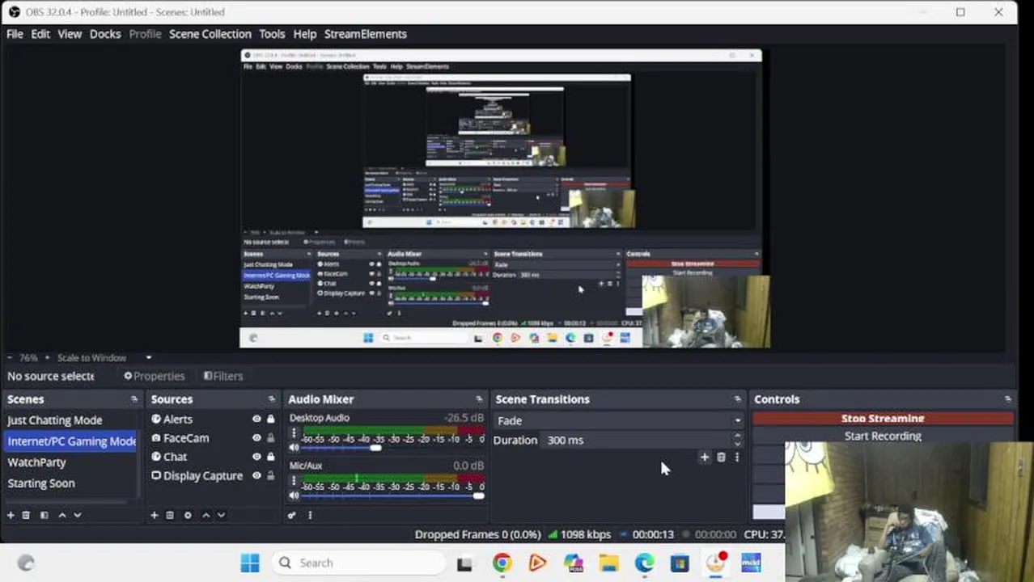Open the Scene Collection menu
The height and width of the screenshot is (582, 1034).
(x=210, y=34)
